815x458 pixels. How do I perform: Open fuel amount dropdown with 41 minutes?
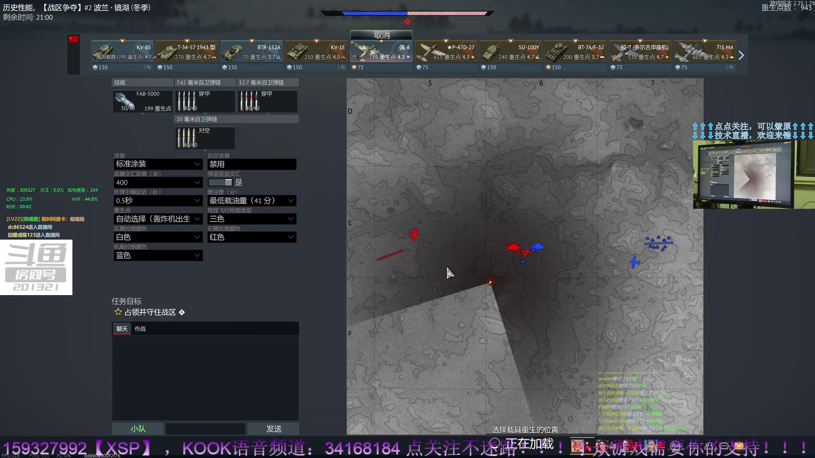tap(252, 201)
